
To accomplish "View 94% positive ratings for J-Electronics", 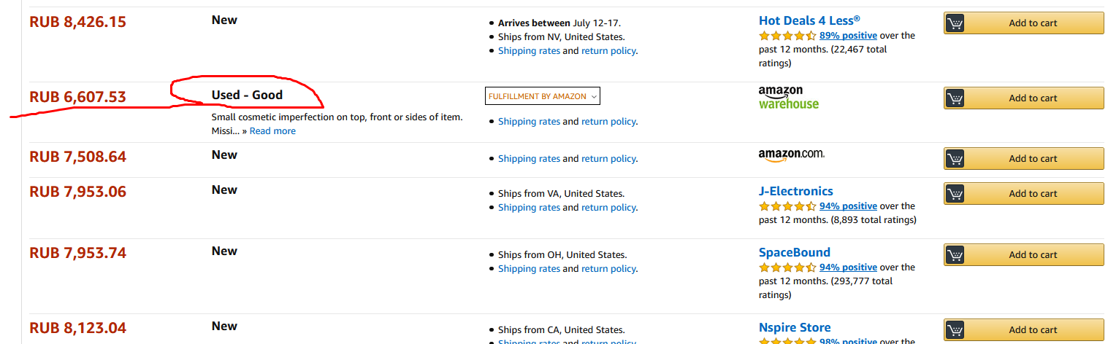I will pyautogui.click(x=848, y=206).
